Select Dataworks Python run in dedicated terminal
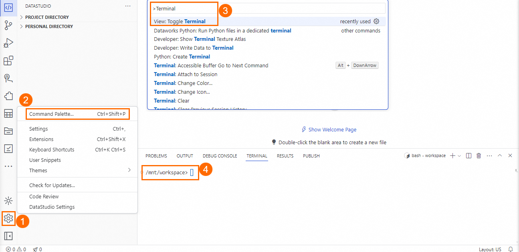This screenshot has width=519, height=252. (268, 30)
